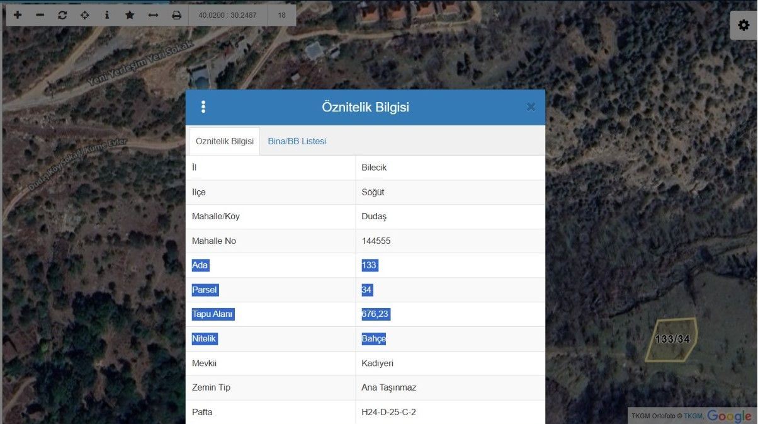Click the zoom level 18 indicator
The image size is (758, 424).
pos(281,15)
